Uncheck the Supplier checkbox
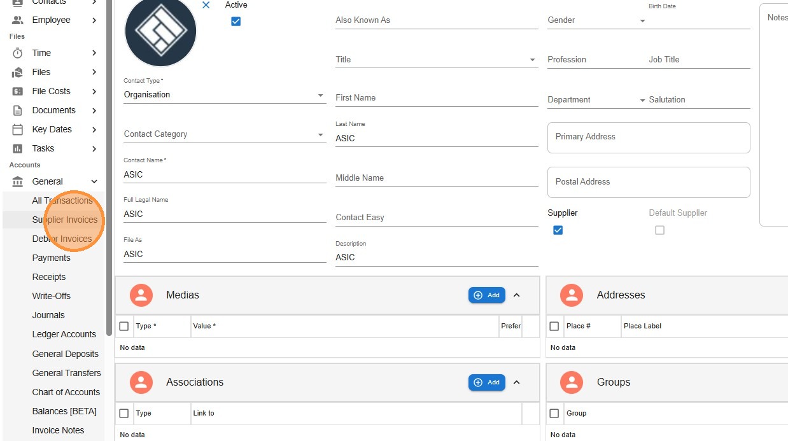Screen dimensions: 788x441 pyautogui.click(x=558, y=230)
